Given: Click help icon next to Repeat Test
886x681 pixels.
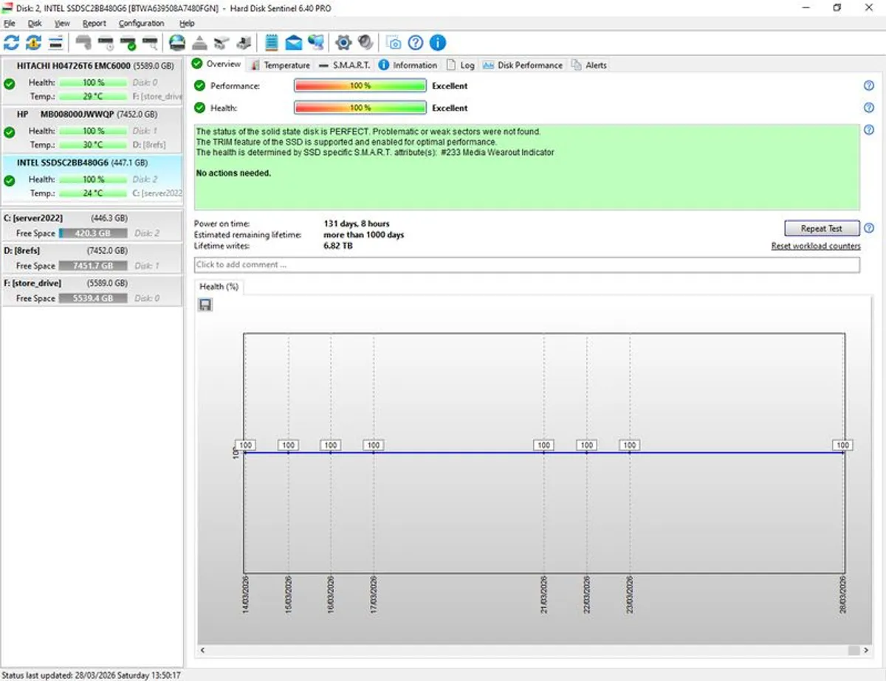Looking at the screenshot, I should [x=869, y=228].
